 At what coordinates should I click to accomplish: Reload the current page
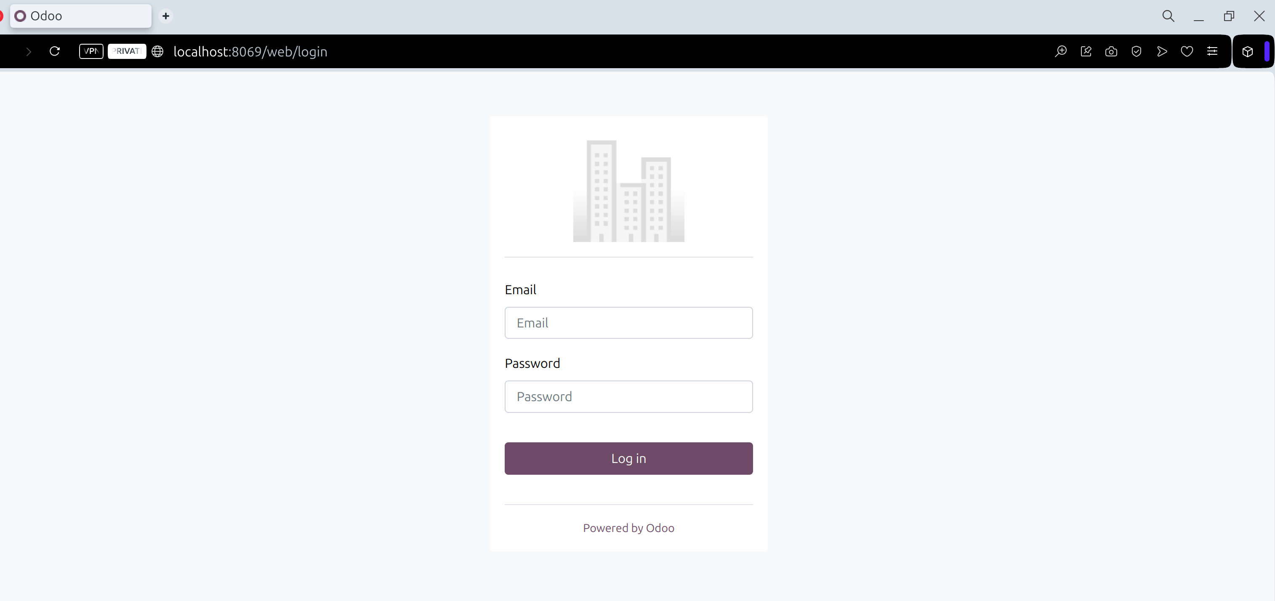point(55,51)
